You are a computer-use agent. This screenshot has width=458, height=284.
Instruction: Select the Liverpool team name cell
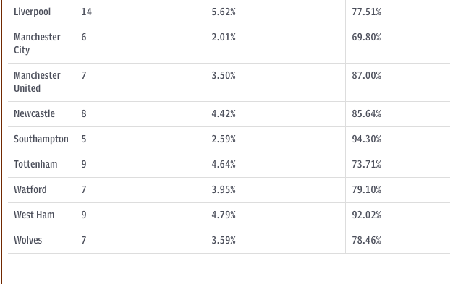[32, 12]
